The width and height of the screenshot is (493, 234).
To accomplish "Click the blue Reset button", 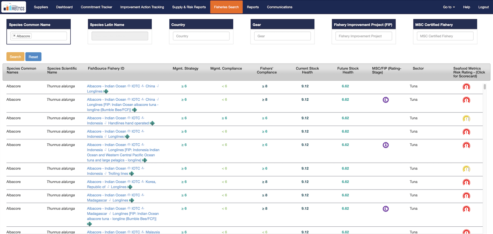I will click(x=33, y=57).
